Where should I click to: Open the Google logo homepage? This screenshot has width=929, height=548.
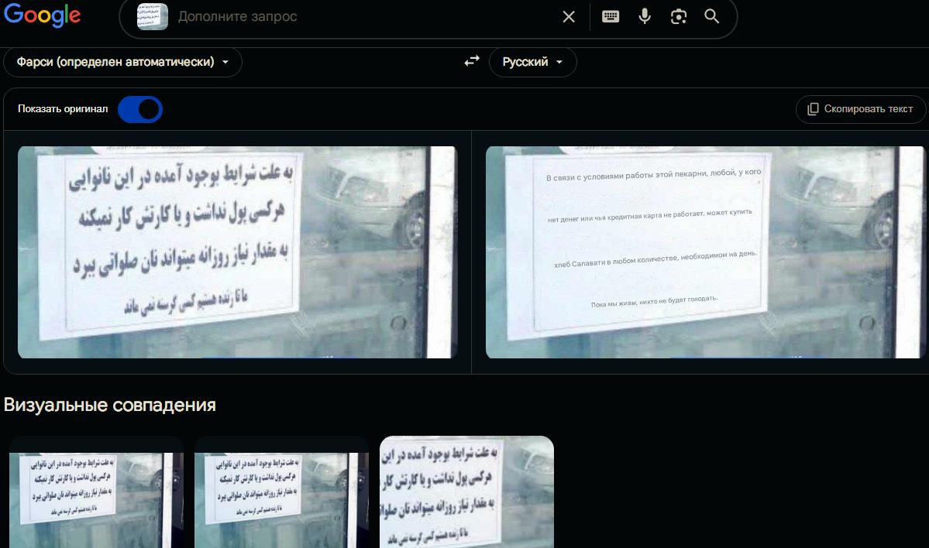point(42,15)
